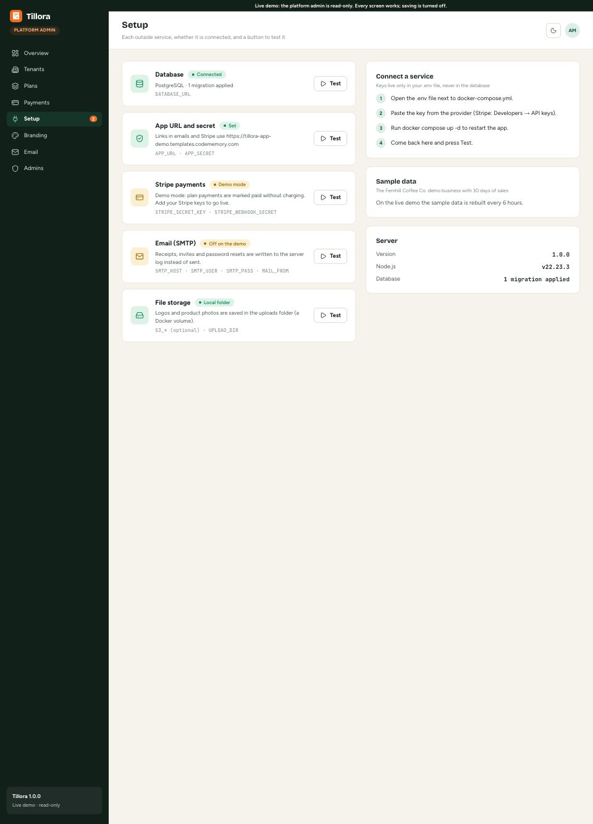Click the Tillora orange logo icon
593x824 pixels.
pyautogui.click(x=16, y=16)
